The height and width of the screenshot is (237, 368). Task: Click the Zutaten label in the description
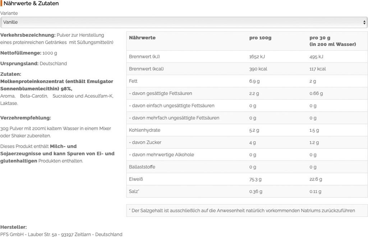pos(11,74)
